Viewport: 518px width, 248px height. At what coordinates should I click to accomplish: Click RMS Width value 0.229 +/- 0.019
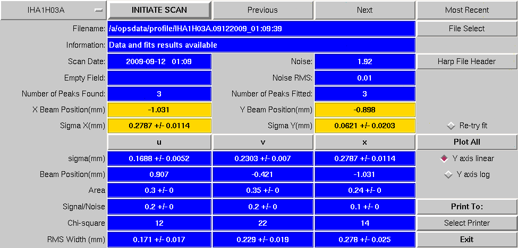pyautogui.click(x=262, y=240)
